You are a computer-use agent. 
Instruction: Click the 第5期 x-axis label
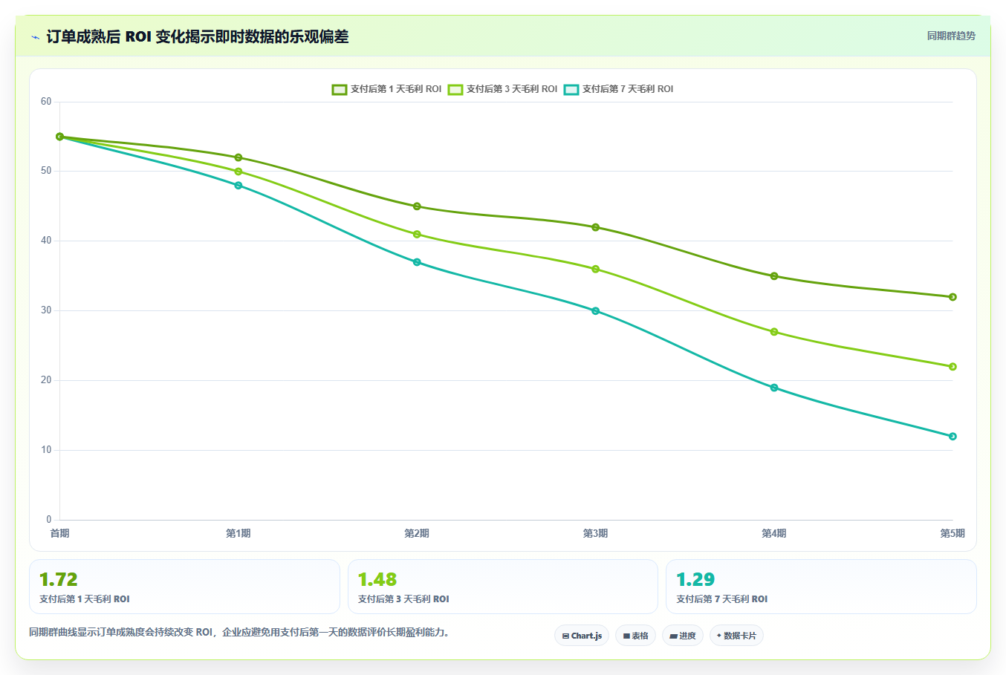point(952,533)
